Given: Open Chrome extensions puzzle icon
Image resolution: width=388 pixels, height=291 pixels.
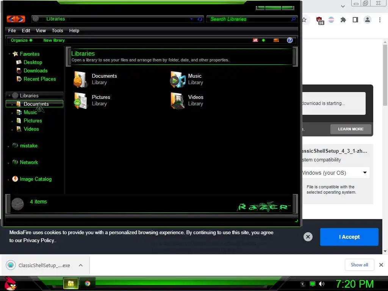Looking at the screenshot, I should (343, 20).
